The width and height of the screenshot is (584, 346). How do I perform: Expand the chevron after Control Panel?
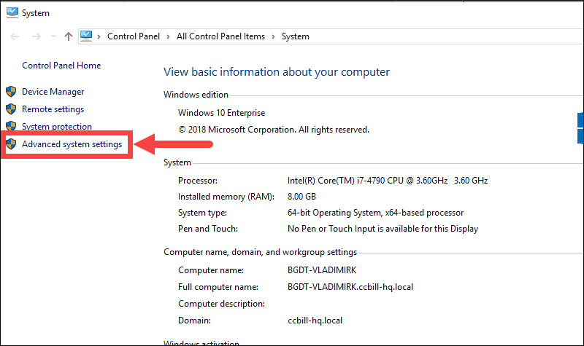click(169, 36)
